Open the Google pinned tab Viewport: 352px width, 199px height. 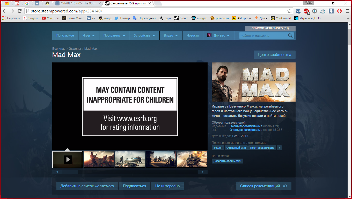point(27,3)
